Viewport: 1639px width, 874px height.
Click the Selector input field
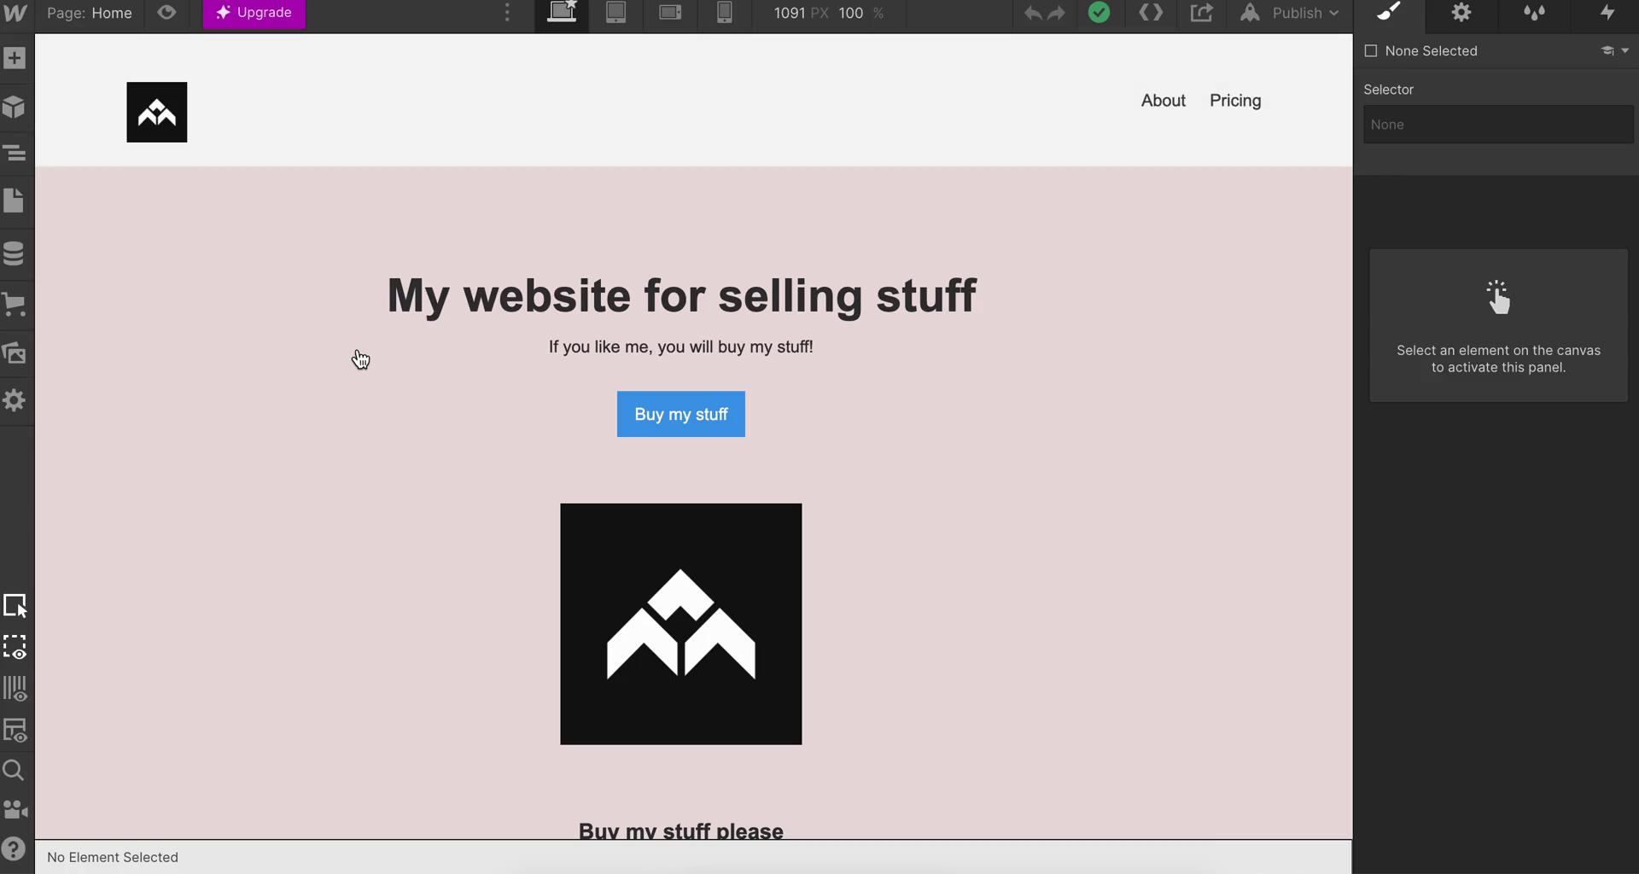[x=1498, y=125]
